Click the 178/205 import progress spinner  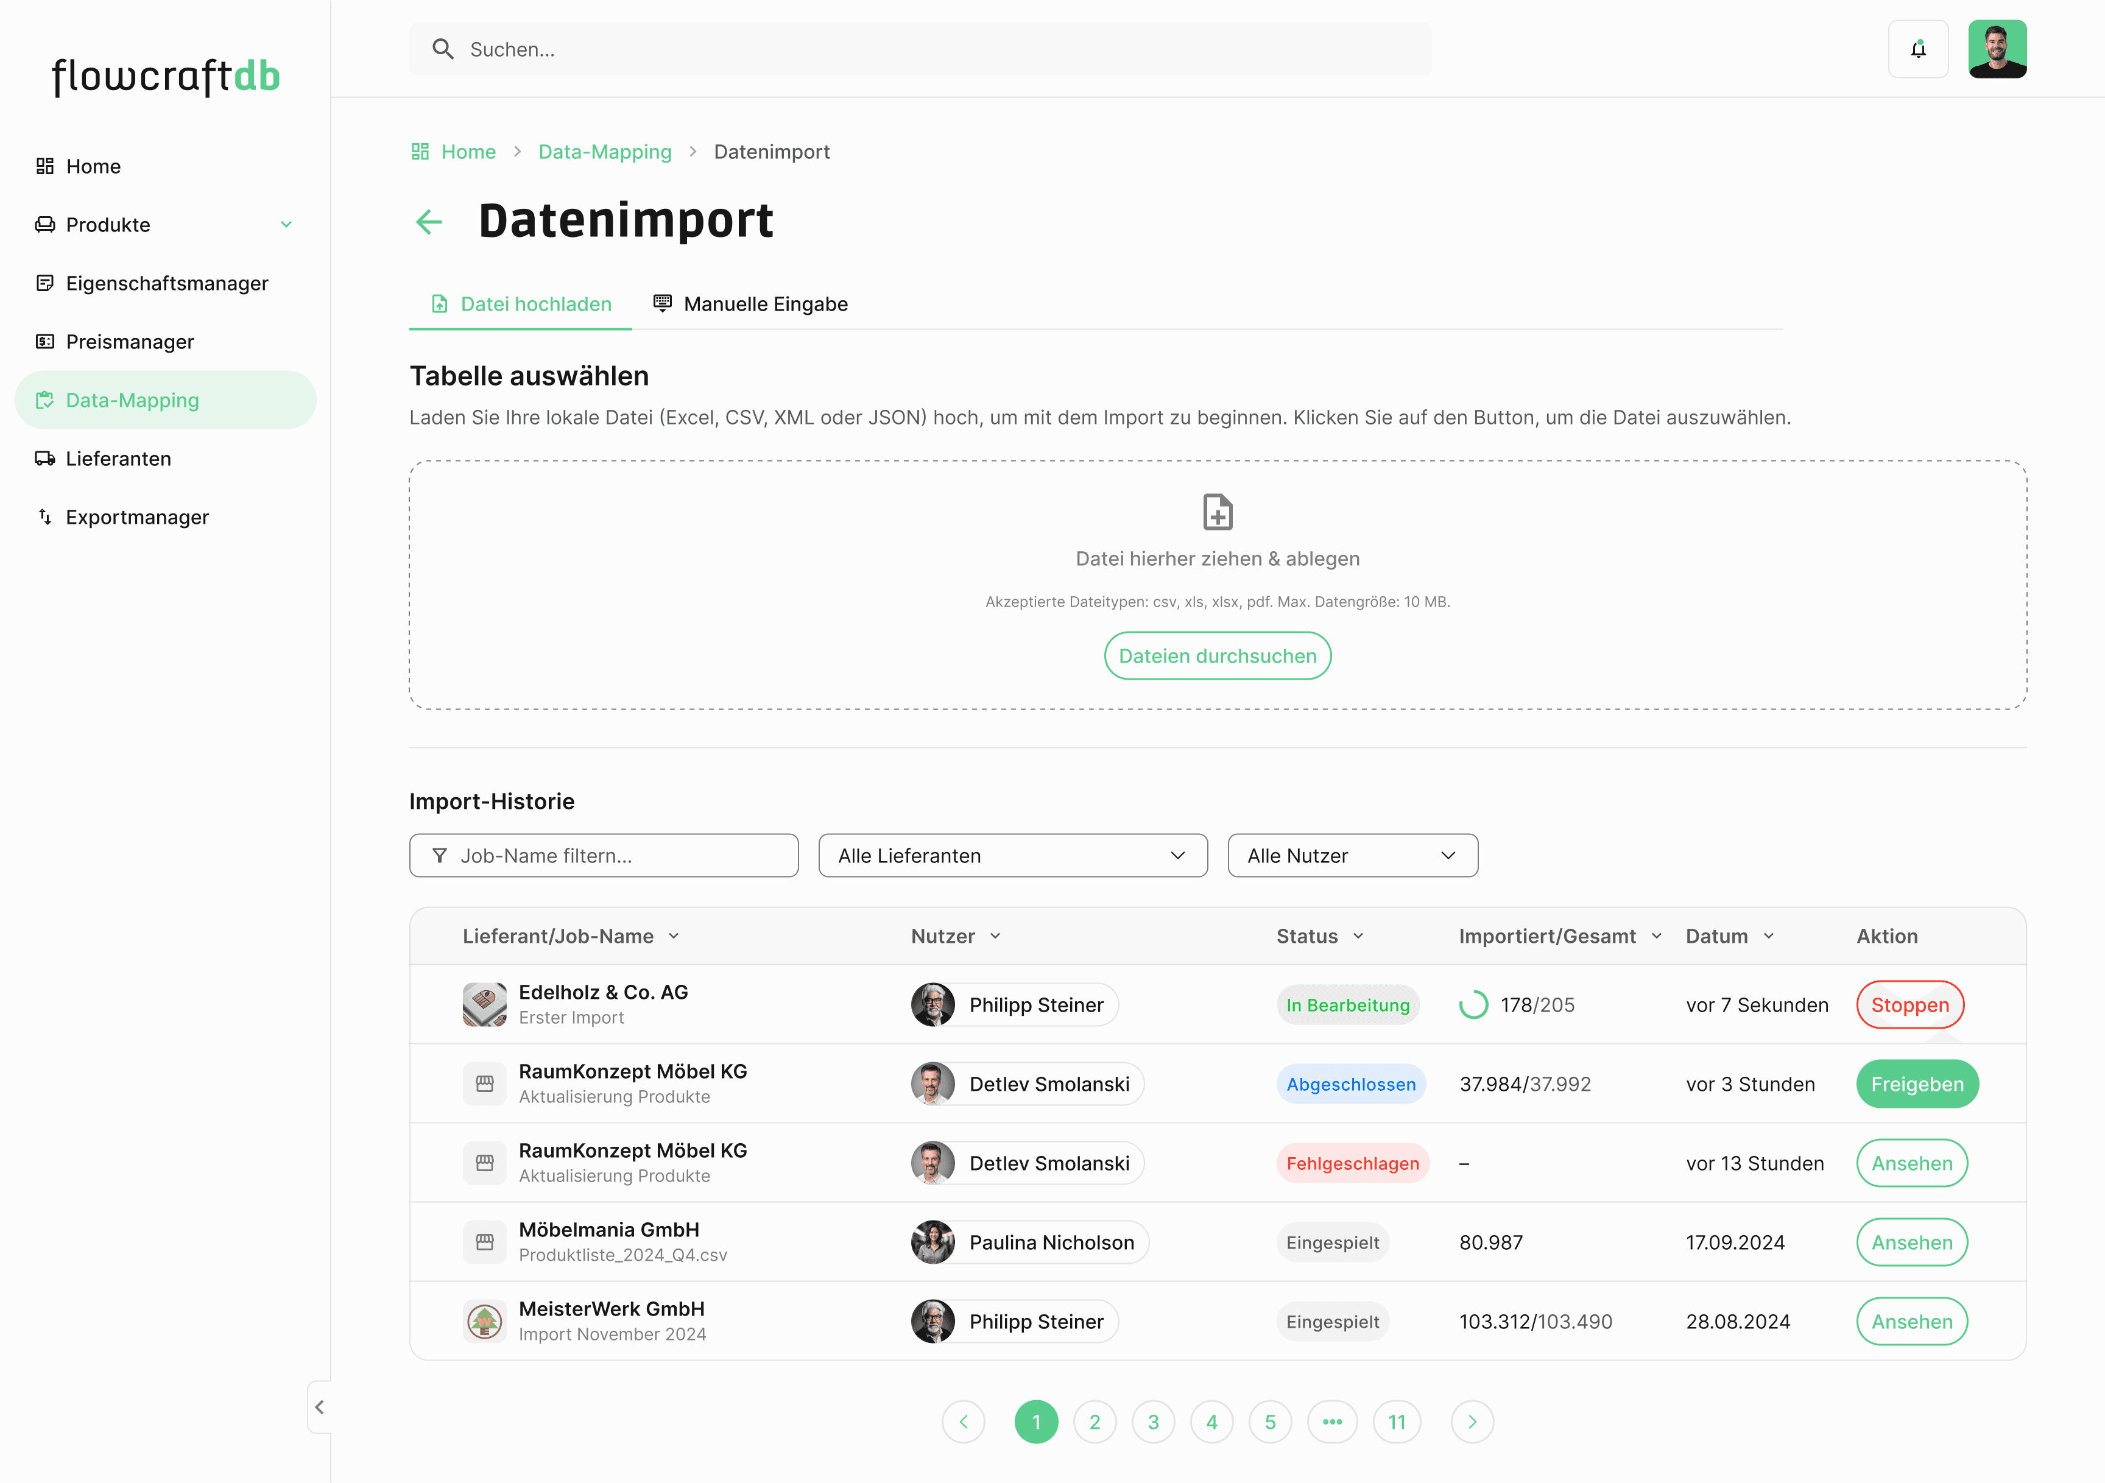tap(1472, 1004)
